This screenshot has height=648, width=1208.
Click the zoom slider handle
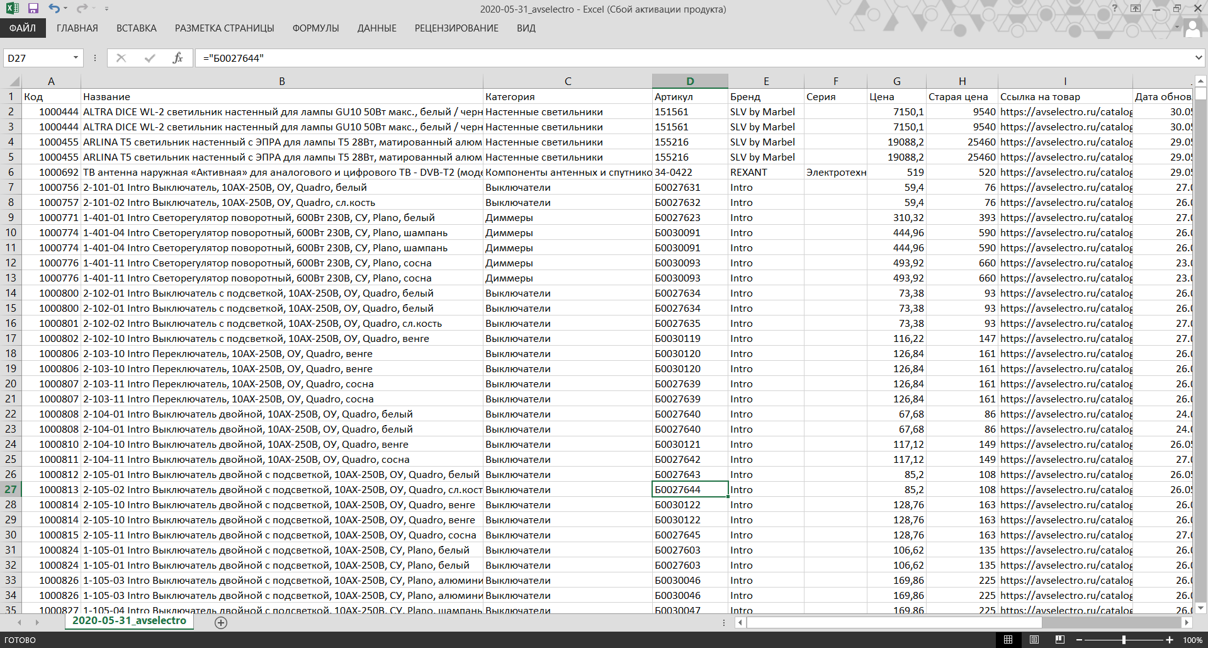pos(1124,640)
